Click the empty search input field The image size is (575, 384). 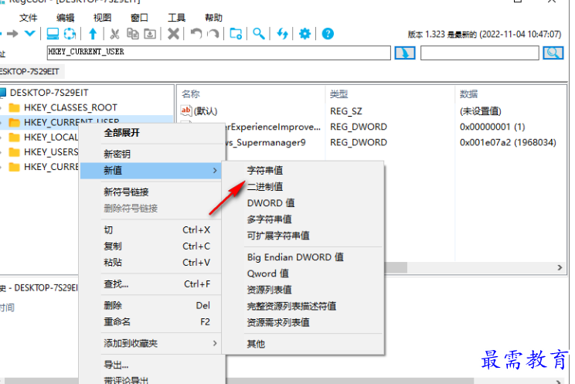click(x=480, y=53)
